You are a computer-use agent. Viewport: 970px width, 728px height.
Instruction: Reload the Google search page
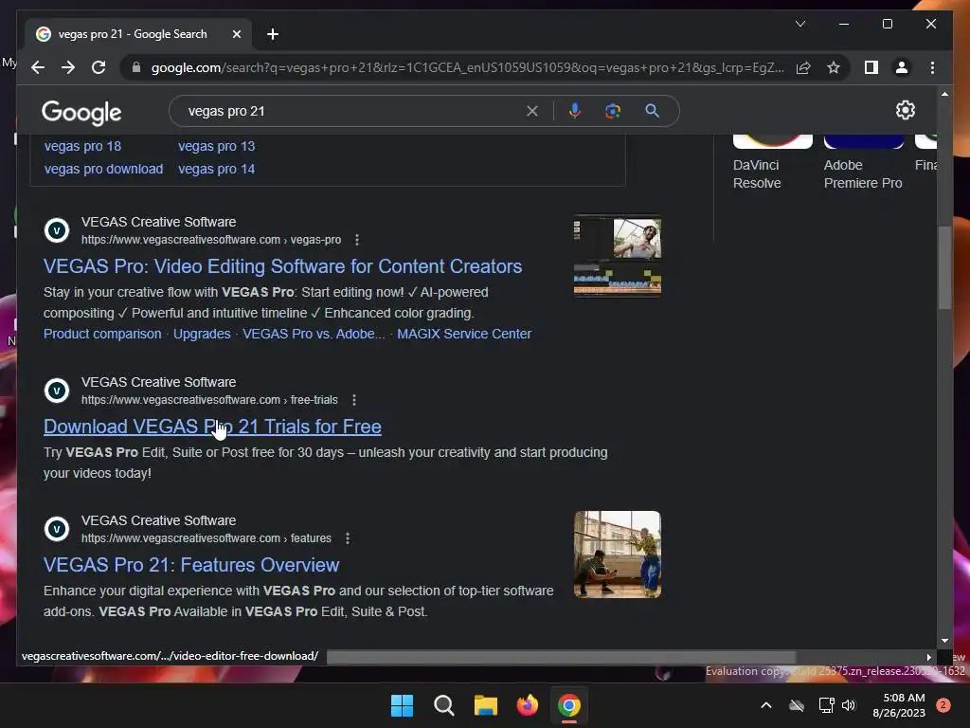tap(99, 67)
